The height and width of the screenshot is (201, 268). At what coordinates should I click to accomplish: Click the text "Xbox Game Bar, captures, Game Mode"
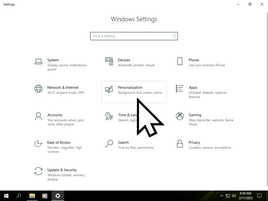[211, 122]
